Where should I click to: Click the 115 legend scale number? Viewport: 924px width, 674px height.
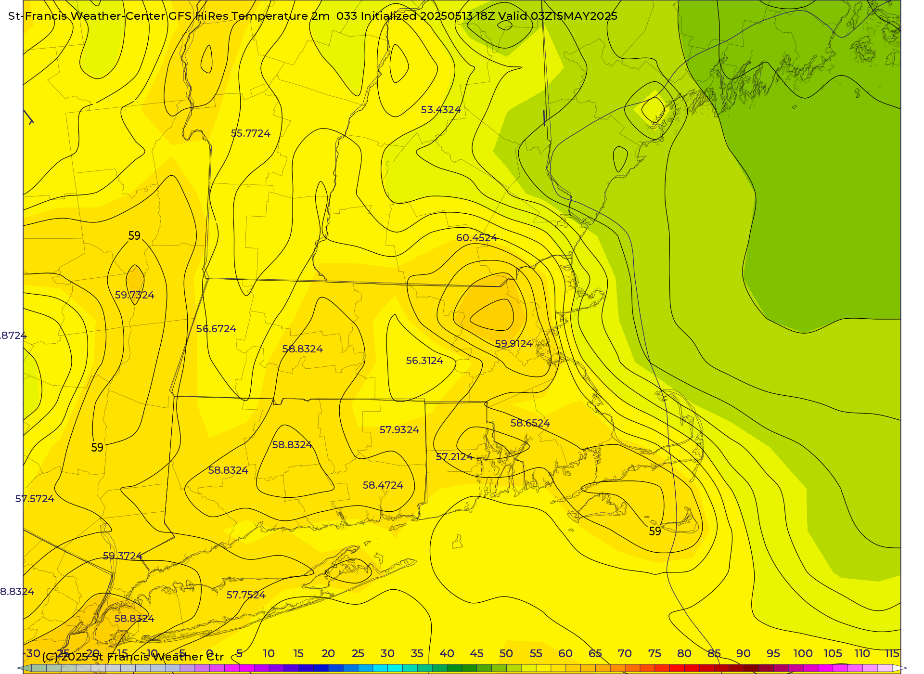[x=892, y=653]
